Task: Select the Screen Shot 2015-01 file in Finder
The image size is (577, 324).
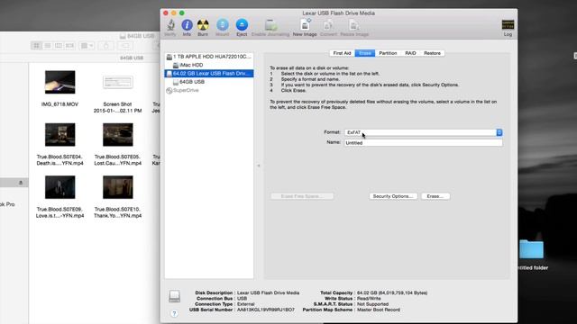Action: point(117,82)
